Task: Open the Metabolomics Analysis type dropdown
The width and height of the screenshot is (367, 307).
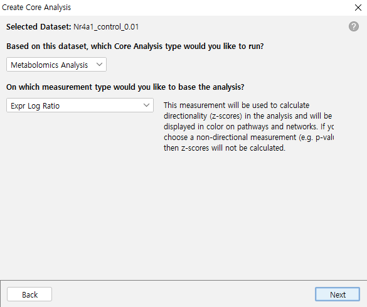Action: coord(56,65)
